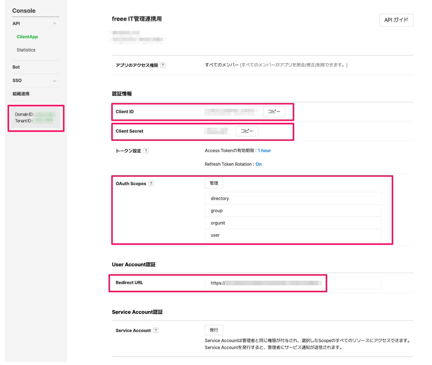
Task: Click the Tenant ID label
Action: 24,121
